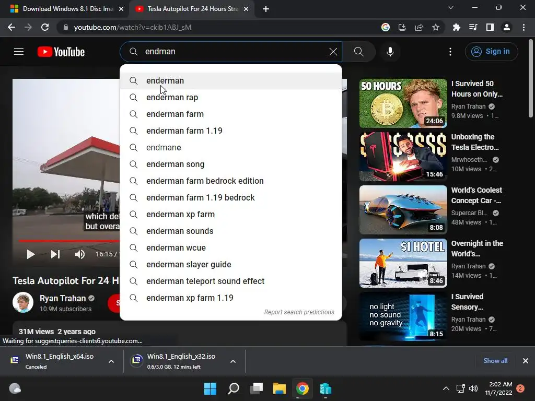Clear the search box with X

click(333, 52)
